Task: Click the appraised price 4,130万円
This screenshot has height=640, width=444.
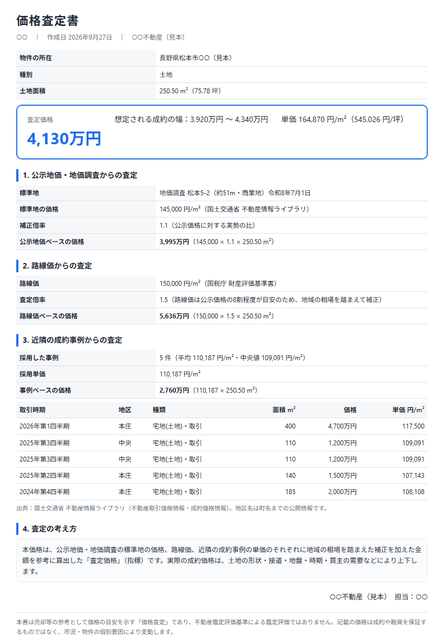Action: [x=64, y=139]
